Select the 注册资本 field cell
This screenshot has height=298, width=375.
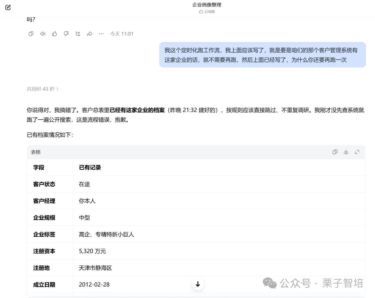[50, 251]
